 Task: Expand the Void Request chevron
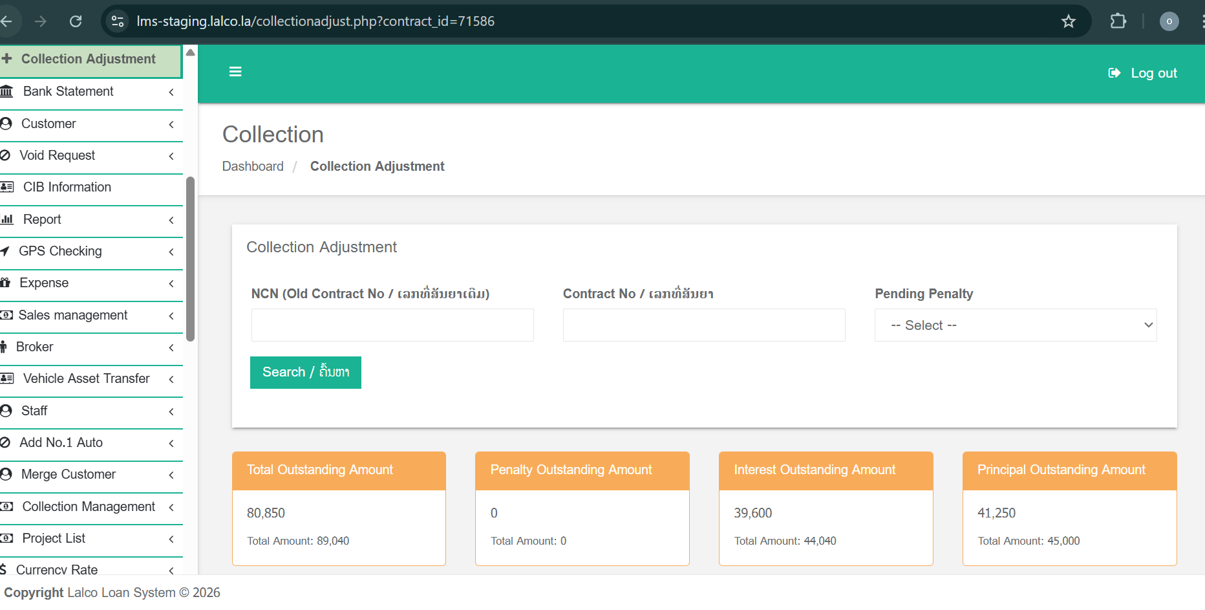tap(171, 156)
